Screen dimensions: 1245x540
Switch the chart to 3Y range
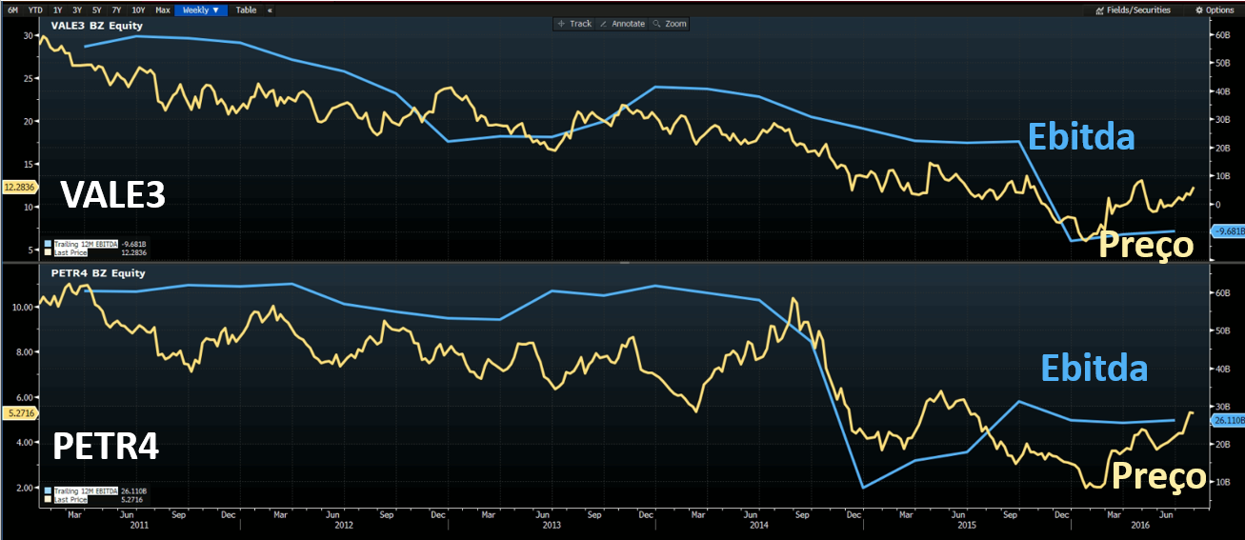(77, 10)
